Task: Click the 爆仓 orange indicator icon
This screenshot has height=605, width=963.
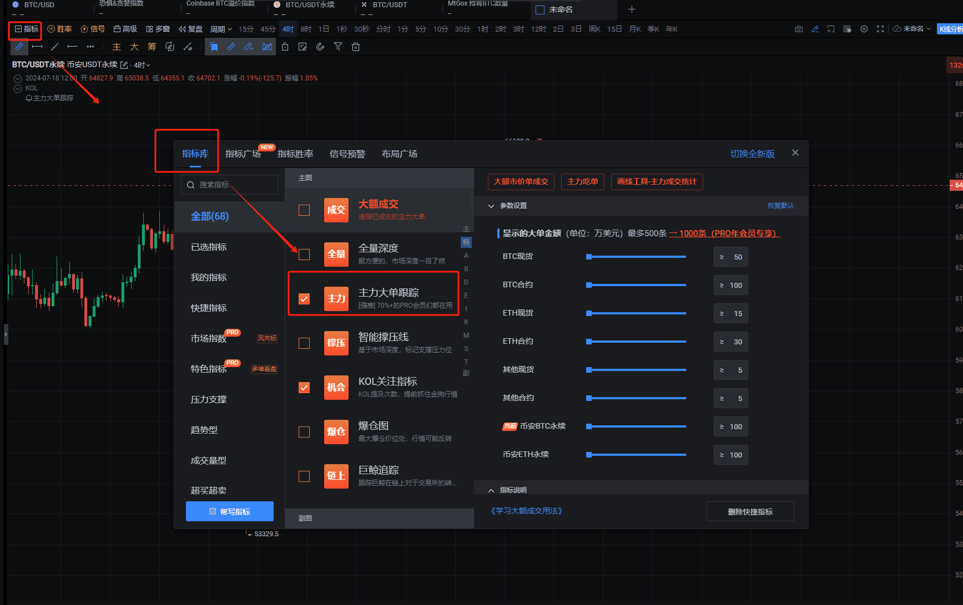Action: [336, 432]
